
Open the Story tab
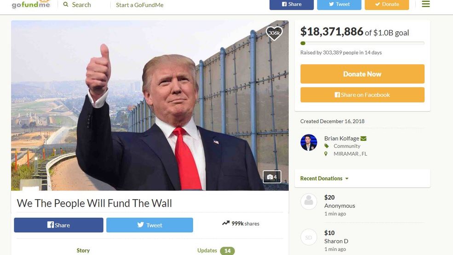83,250
